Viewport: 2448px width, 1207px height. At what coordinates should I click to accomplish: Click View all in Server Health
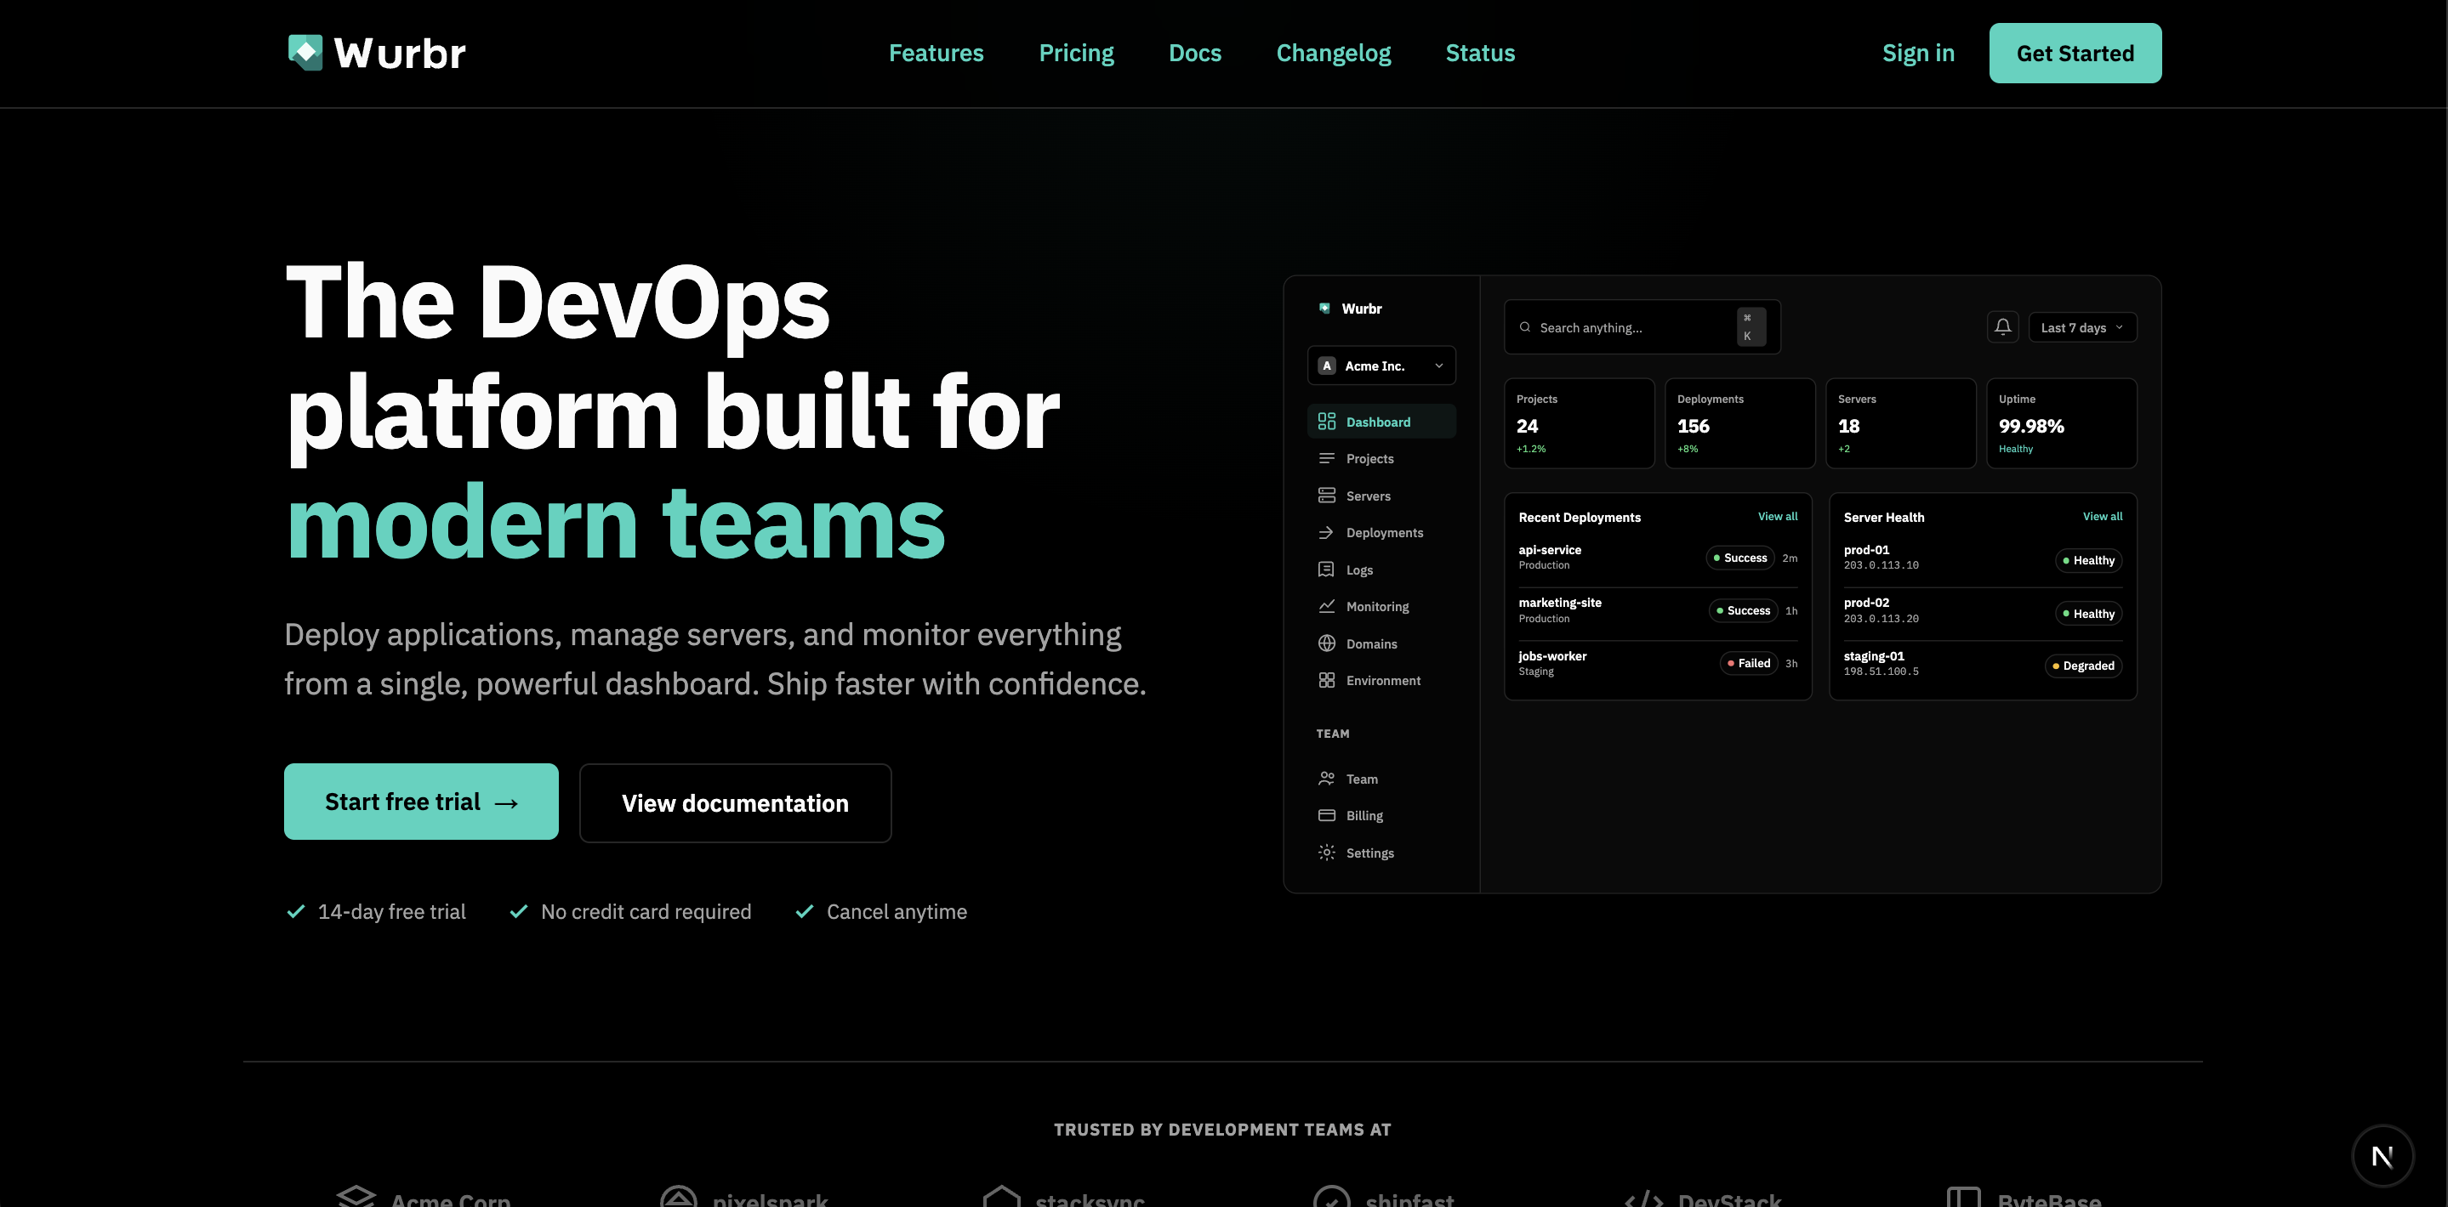click(x=2102, y=517)
